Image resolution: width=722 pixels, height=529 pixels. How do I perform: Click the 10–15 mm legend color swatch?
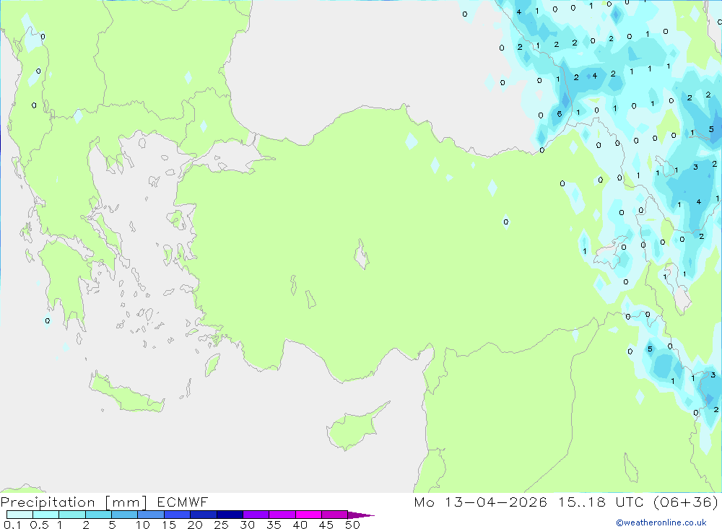(151, 515)
